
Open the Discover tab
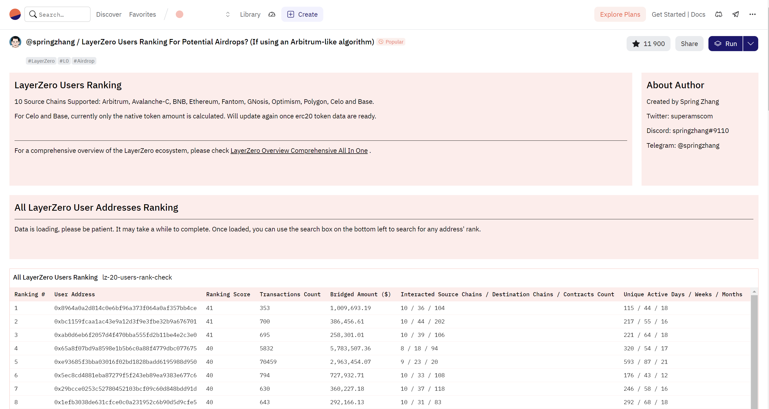[x=109, y=14]
